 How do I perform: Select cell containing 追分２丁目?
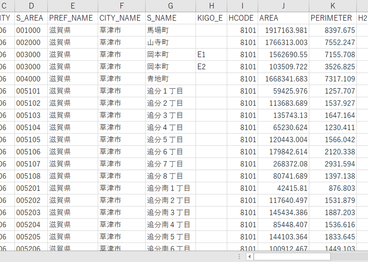tap(170, 103)
